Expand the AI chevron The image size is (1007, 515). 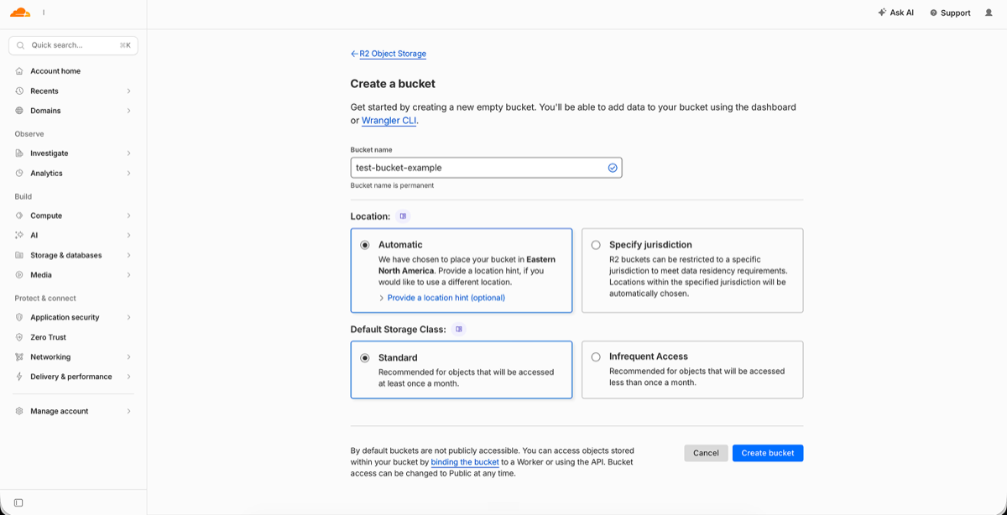(128, 236)
